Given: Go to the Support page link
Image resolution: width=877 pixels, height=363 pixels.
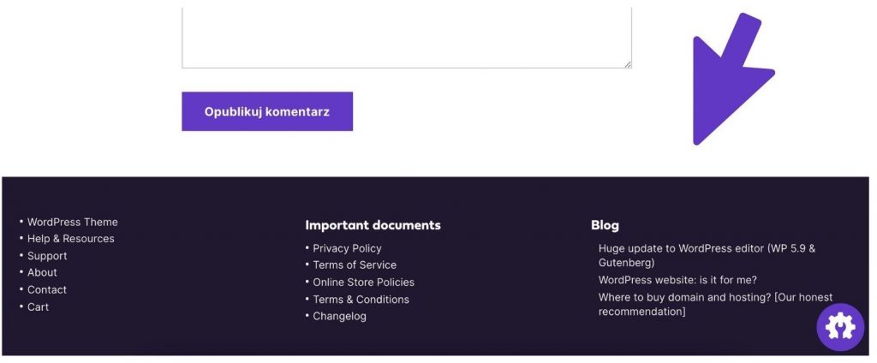Looking at the screenshot, I should click(47, 256).
